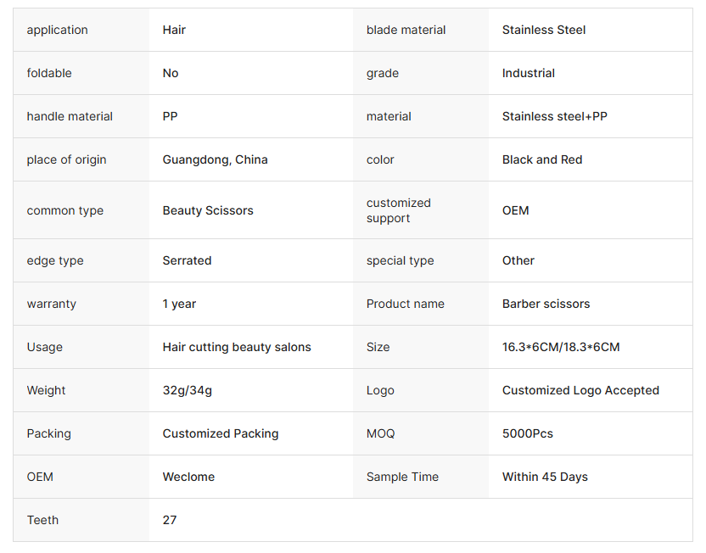Select the '16.3*6CM/18.3*6CM' size value
Viewport: 706px width, 553px height.
pos(560,347)
